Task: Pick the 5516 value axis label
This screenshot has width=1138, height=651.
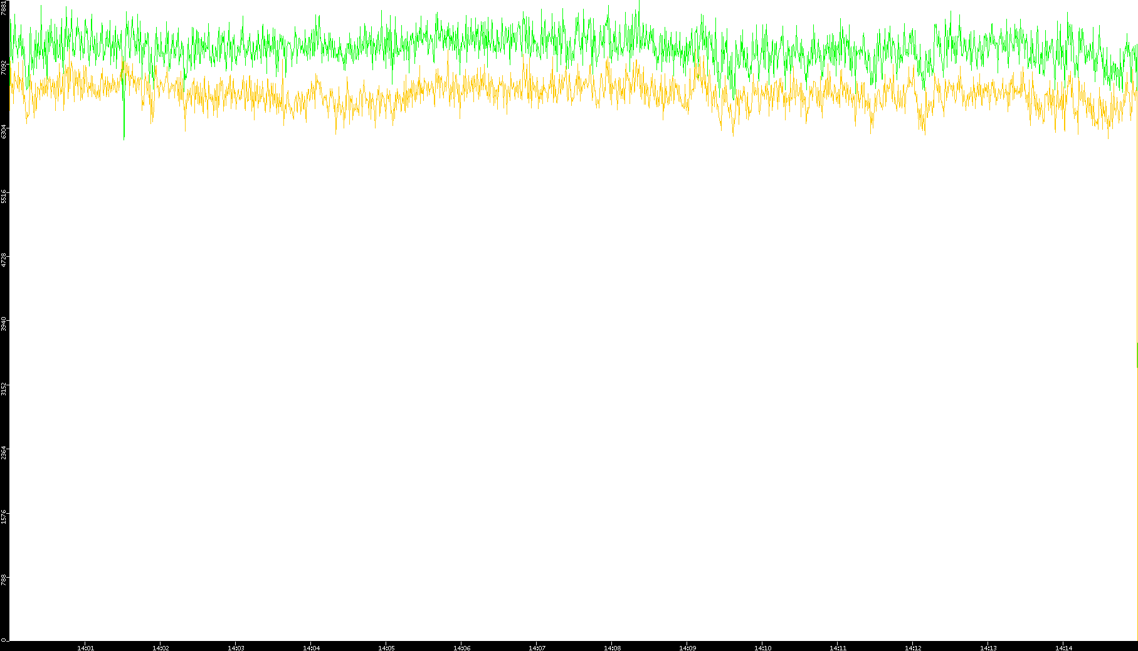Action: [4, 196]
